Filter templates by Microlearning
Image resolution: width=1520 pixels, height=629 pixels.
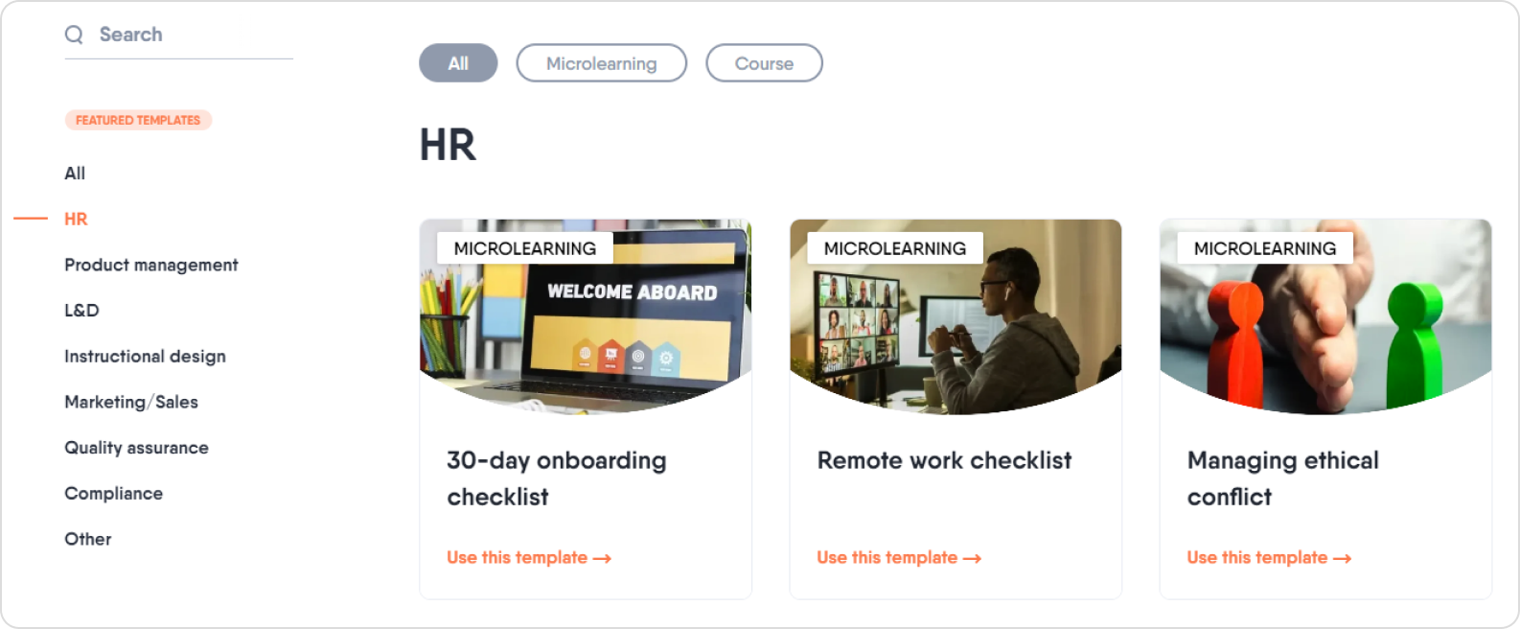click(602, 63)
